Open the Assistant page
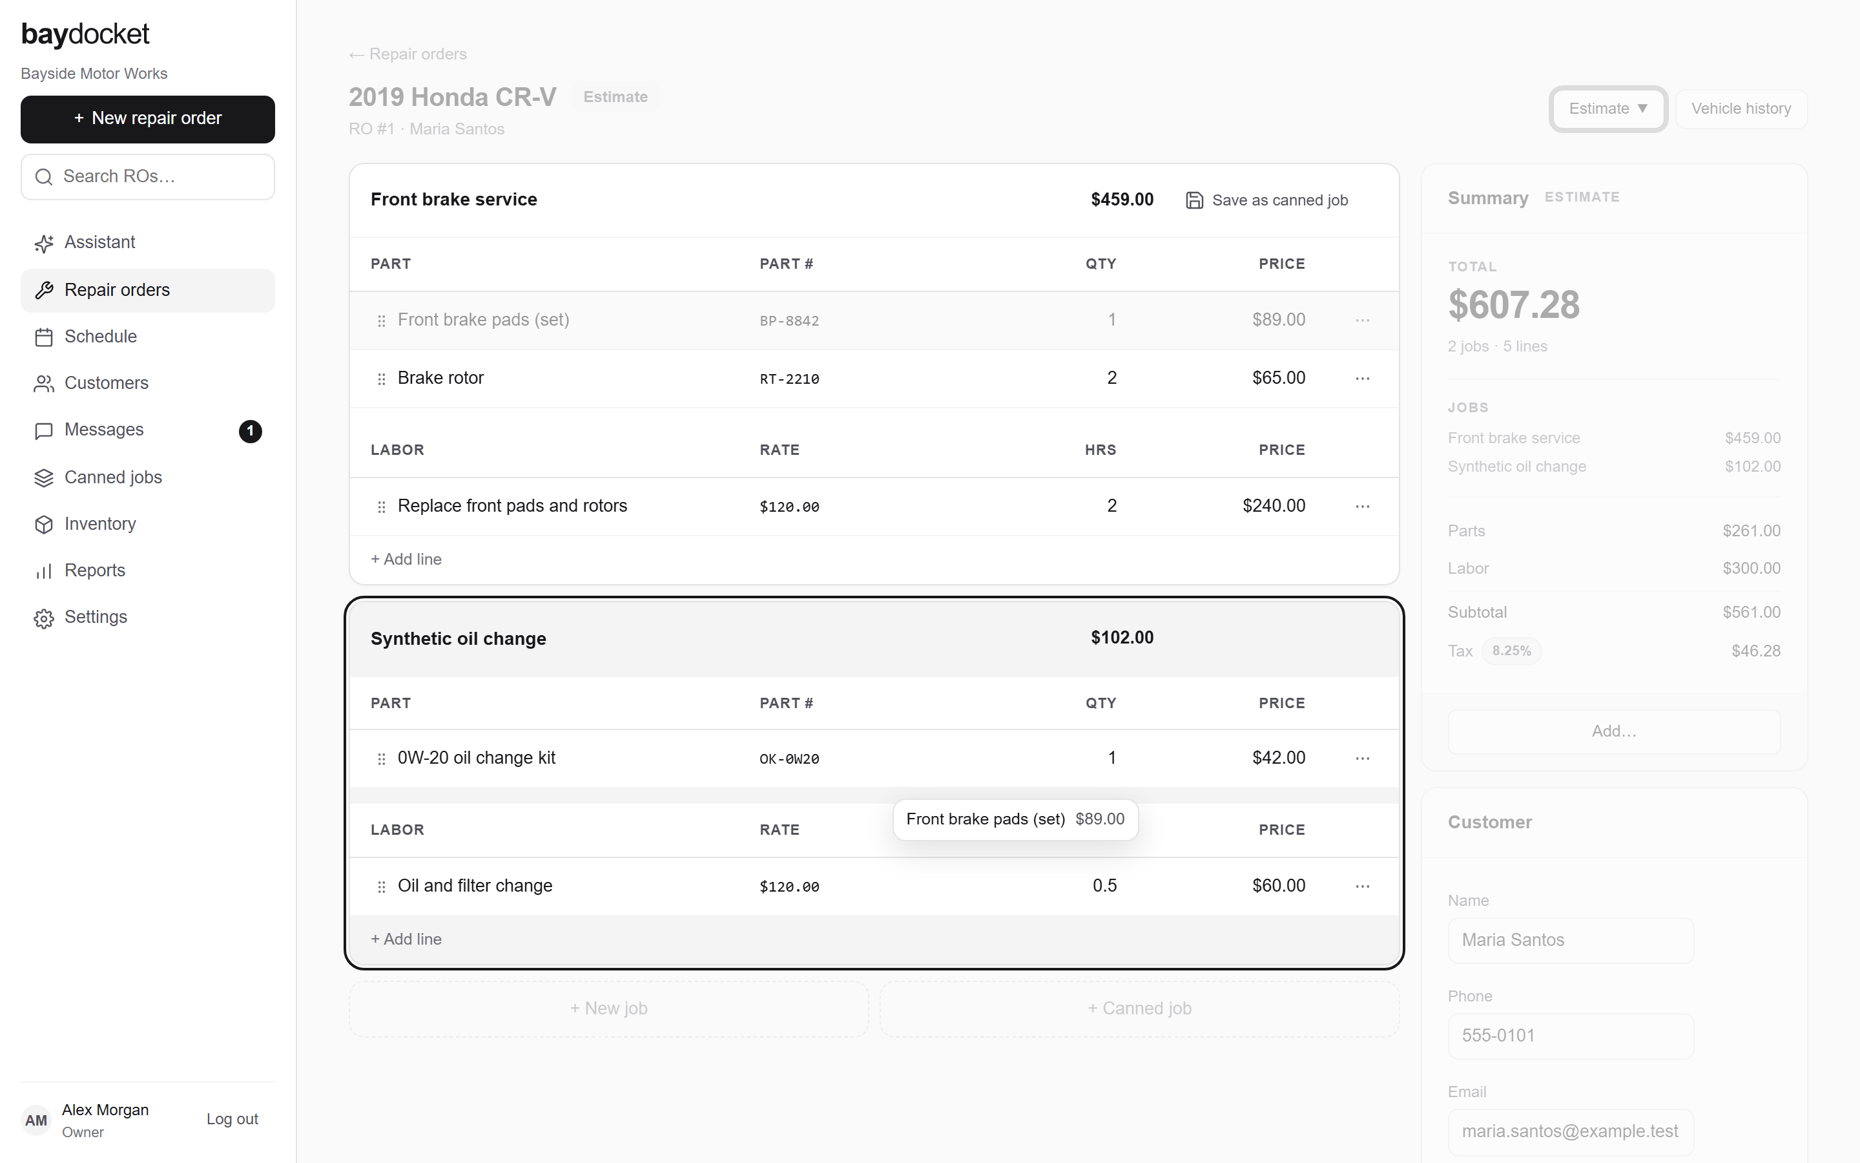The image size is (1860, 1163). pyautogui.click(x=147, y=243)
